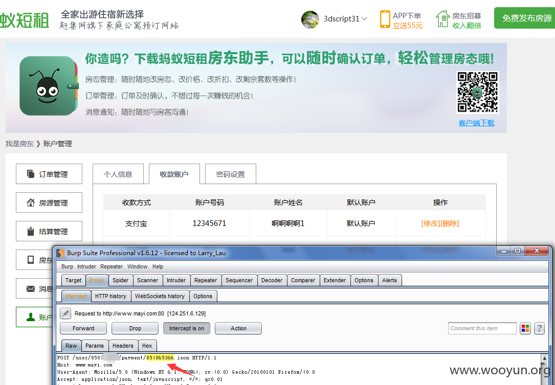This screenshot has height=385, width=555.
Task: Toggle the Intercept is on button
Action: pos(187,328)
